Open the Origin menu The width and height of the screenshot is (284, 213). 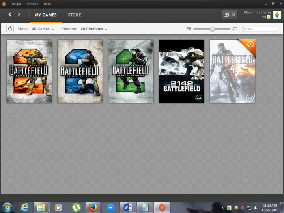click(16, 4)
